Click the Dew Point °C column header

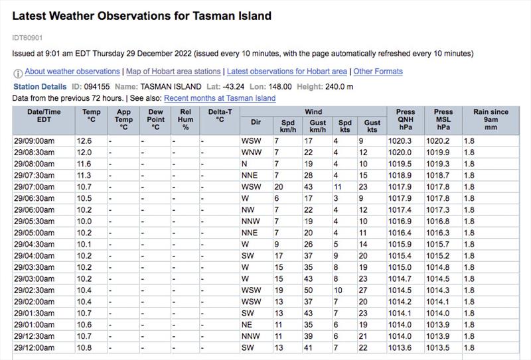[x=155, y=121]
